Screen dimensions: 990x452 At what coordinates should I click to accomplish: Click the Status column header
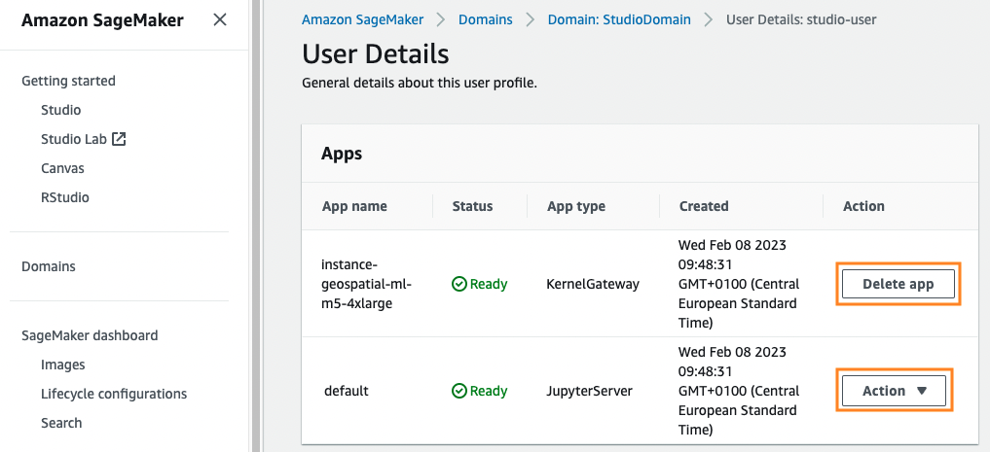[x=472, y=206]
